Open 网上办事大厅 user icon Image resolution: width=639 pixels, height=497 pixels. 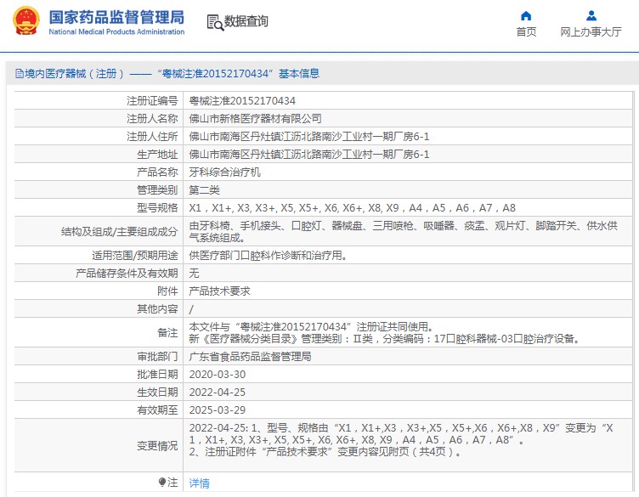pyautogui.click(x=591, y=16)
